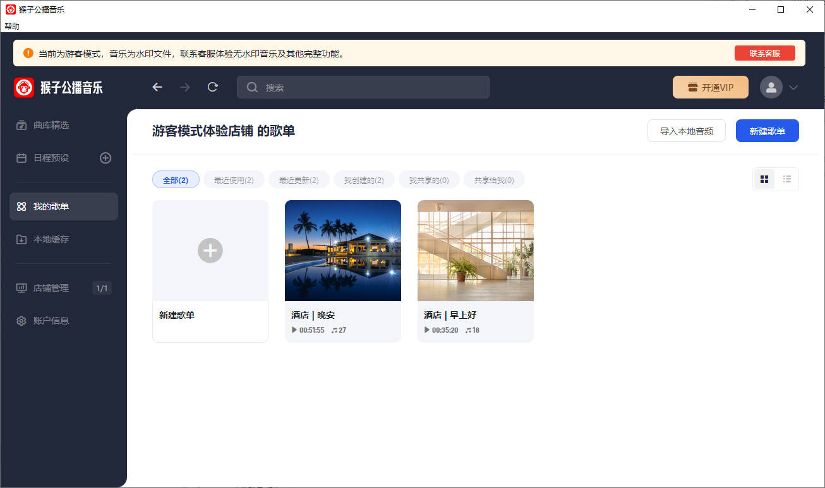Click the forward navigation arrow
Viewport: 825px width, 488px height.
tap(185, 87)
